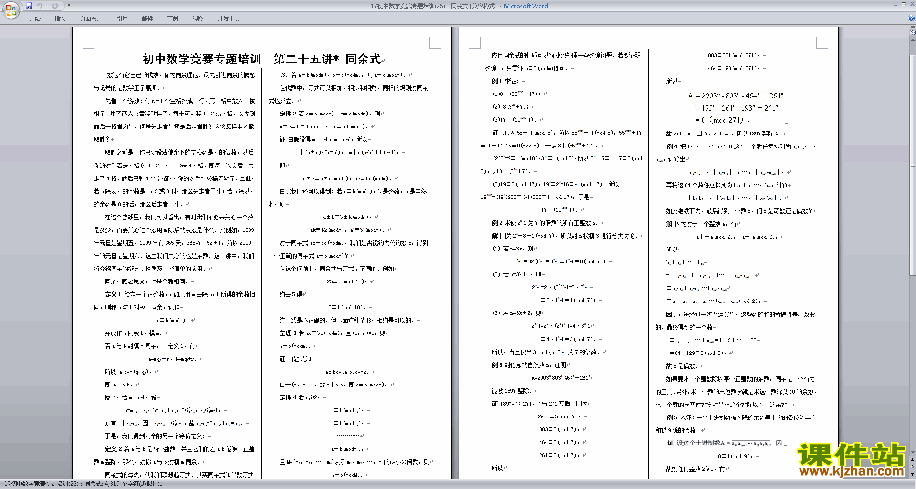Click 例3 heading on the second page
This screenshot has width=916, height=489.
coord(497,365)
